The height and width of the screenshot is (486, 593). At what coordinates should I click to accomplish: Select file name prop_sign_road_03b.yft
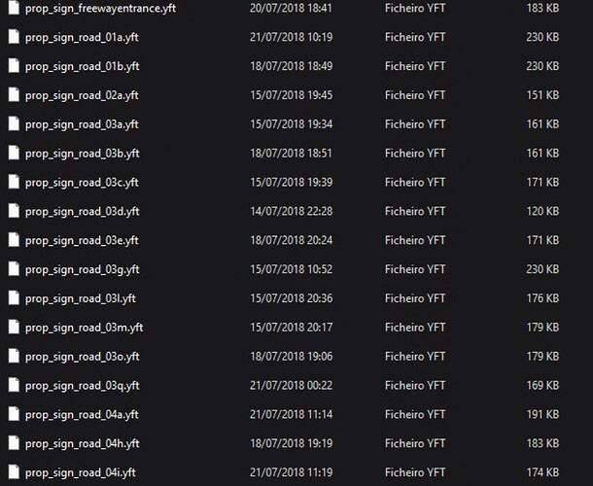82,154
